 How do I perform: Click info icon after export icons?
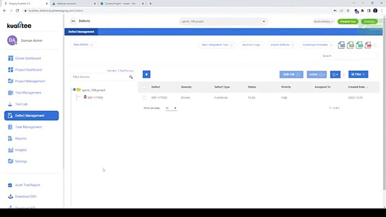pos(375,45)
